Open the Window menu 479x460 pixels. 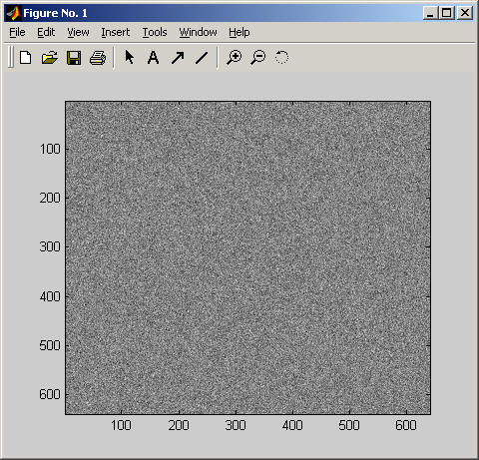tap(198, 32)
